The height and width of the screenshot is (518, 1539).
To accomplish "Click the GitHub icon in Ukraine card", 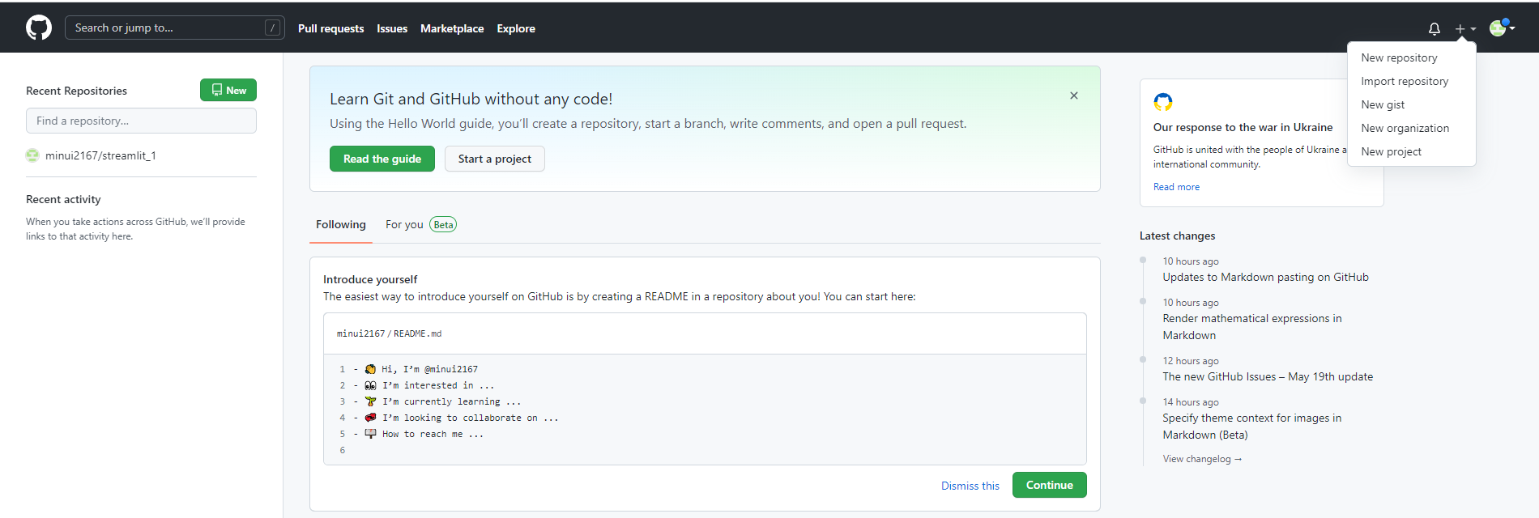I will [1163, 102].
